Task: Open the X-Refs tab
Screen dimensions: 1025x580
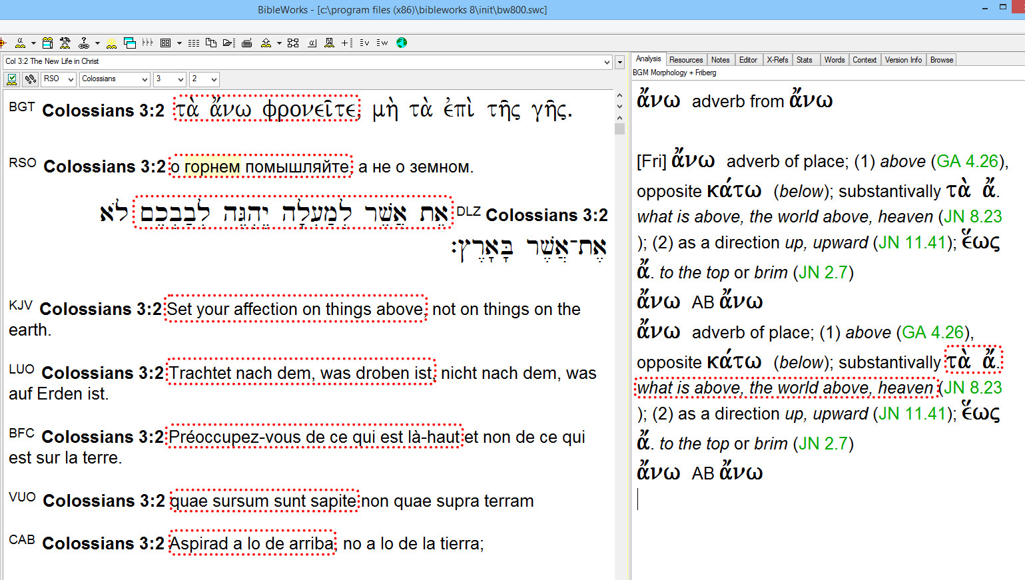Action: pyautogui.click(x=777, y=60)
